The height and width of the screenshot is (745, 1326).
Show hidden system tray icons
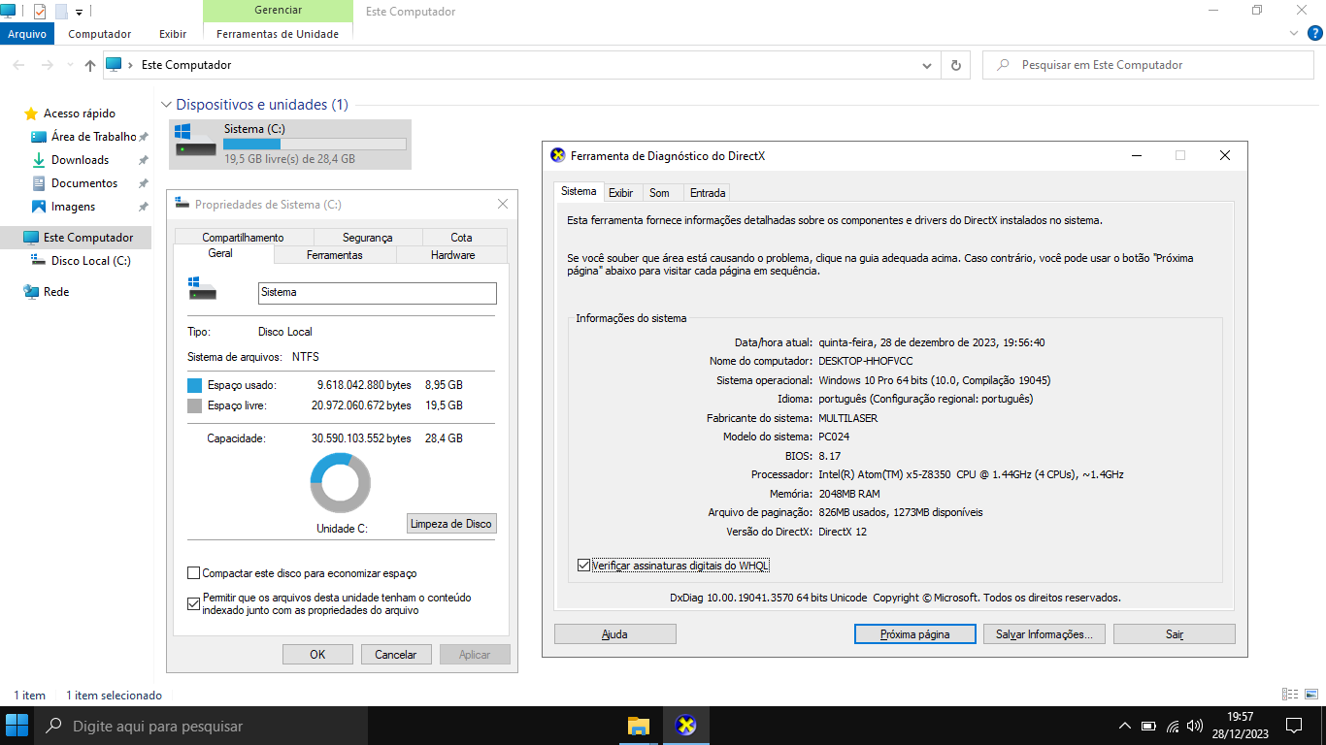[1125, 726]
